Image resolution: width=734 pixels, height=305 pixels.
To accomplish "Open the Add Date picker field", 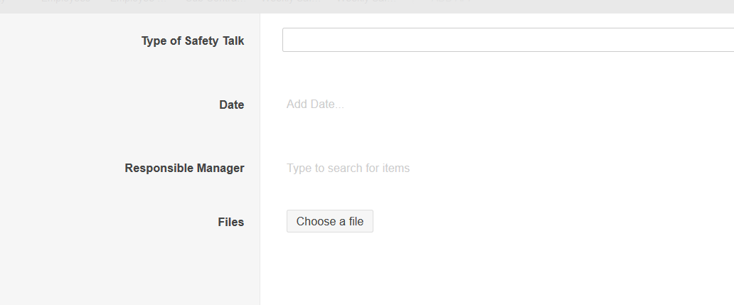I will point(315,105).
